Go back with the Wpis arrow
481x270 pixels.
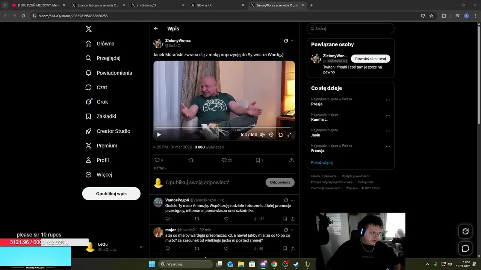pyautogui.click(x=156, y=28)
